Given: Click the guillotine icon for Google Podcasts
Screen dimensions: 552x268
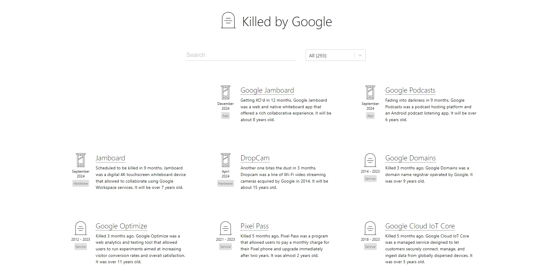Looking at the screenshot, I should 370,92.
